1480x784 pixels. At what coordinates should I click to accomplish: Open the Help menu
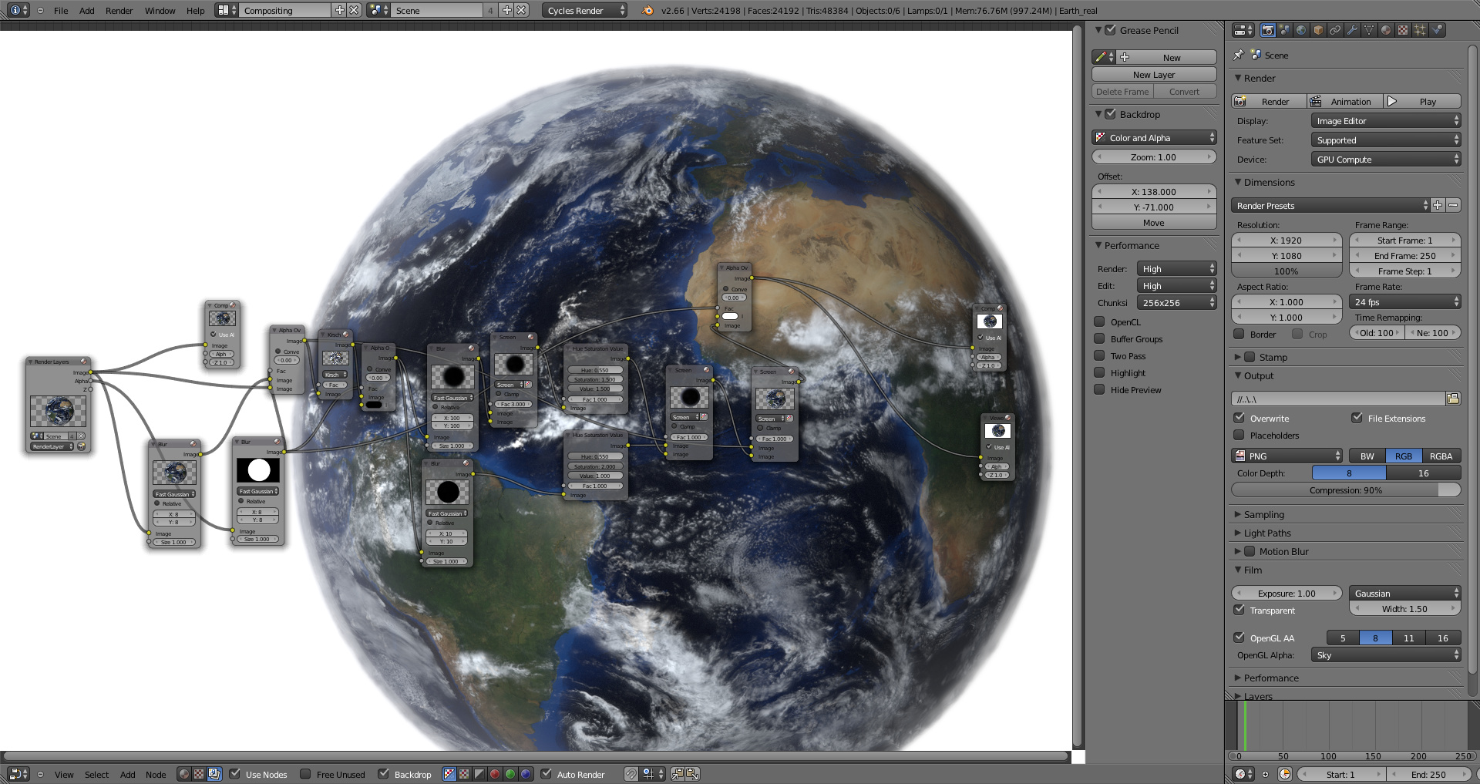tap(196, 10)
